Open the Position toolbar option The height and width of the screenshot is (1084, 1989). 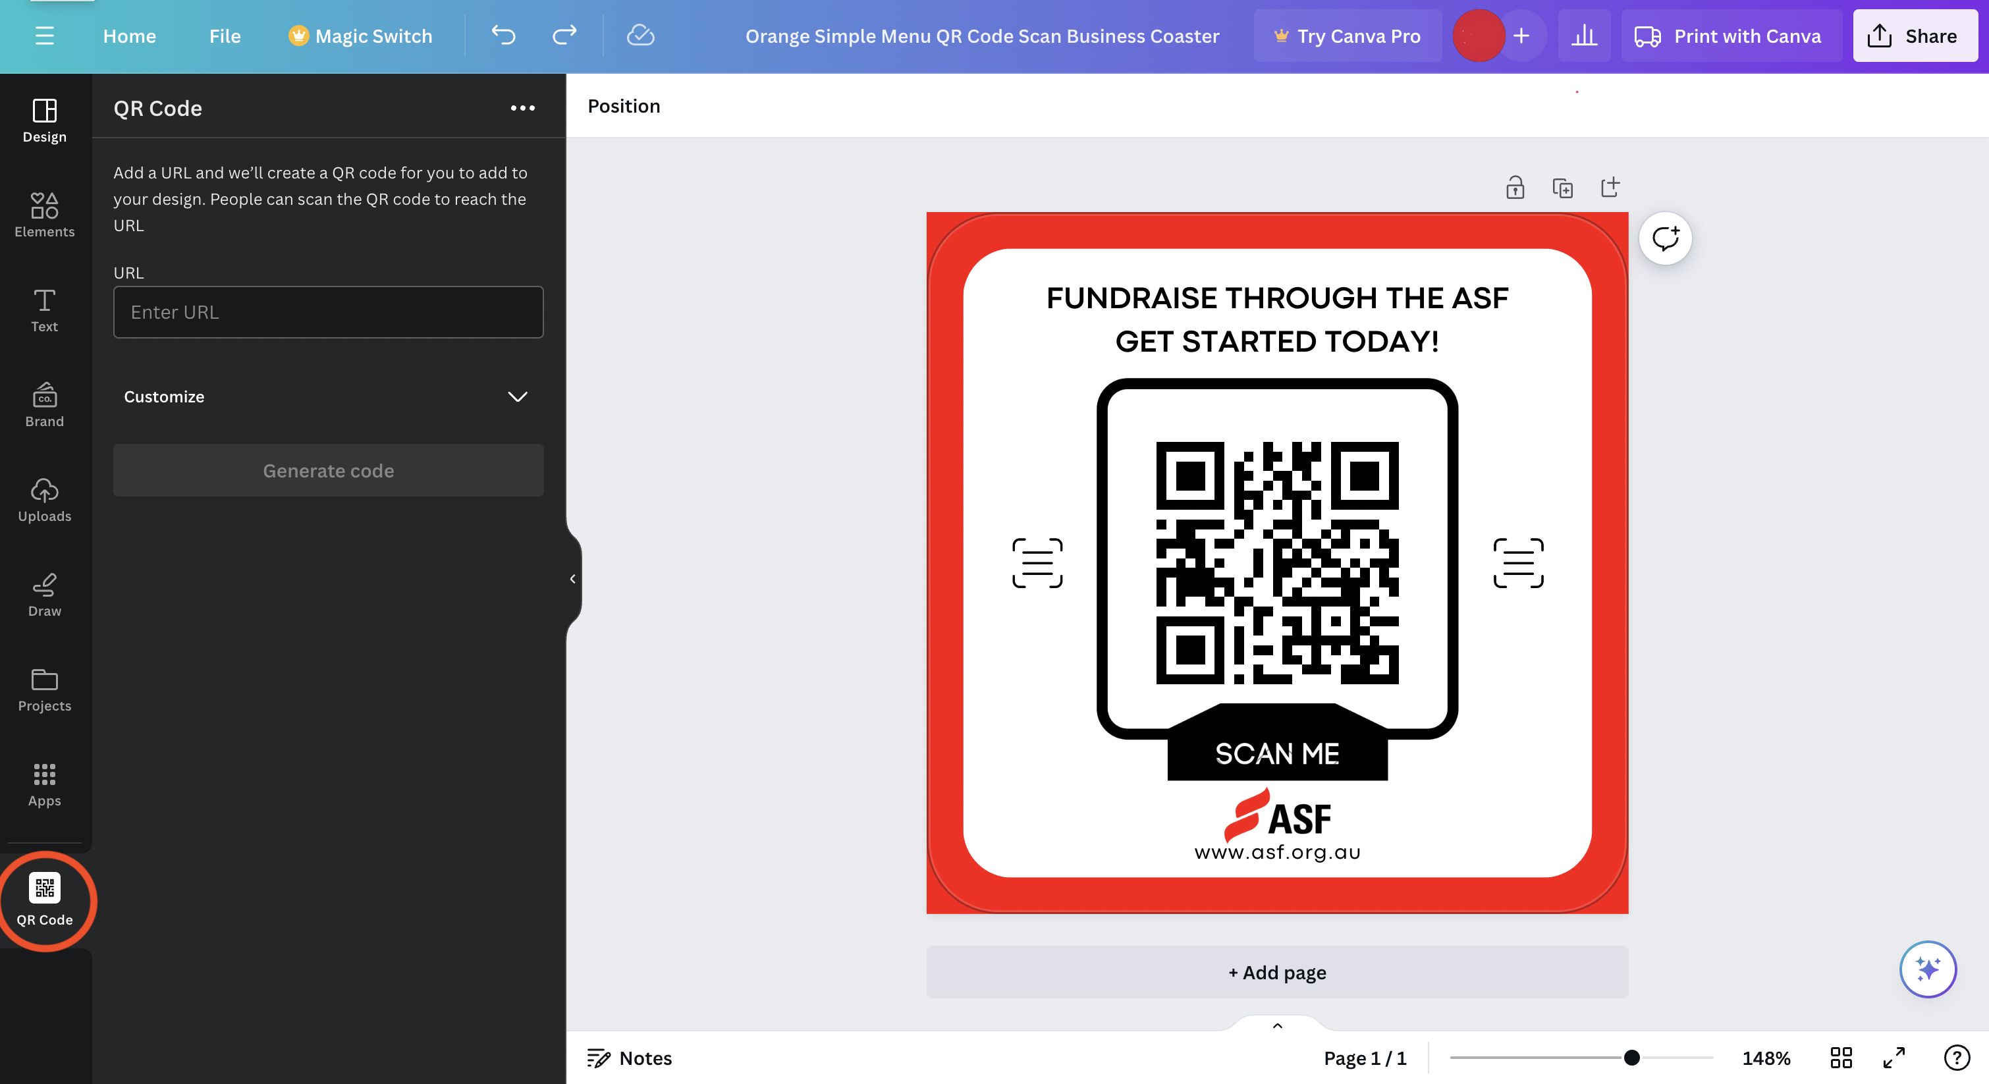624,106
